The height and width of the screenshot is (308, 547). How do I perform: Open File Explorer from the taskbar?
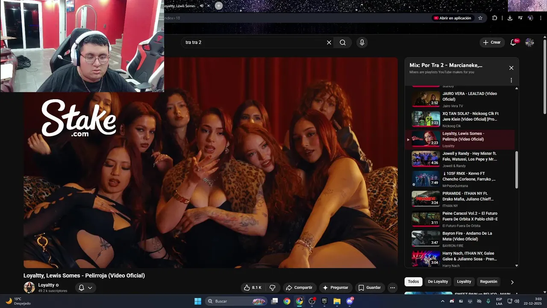(337, 301)
